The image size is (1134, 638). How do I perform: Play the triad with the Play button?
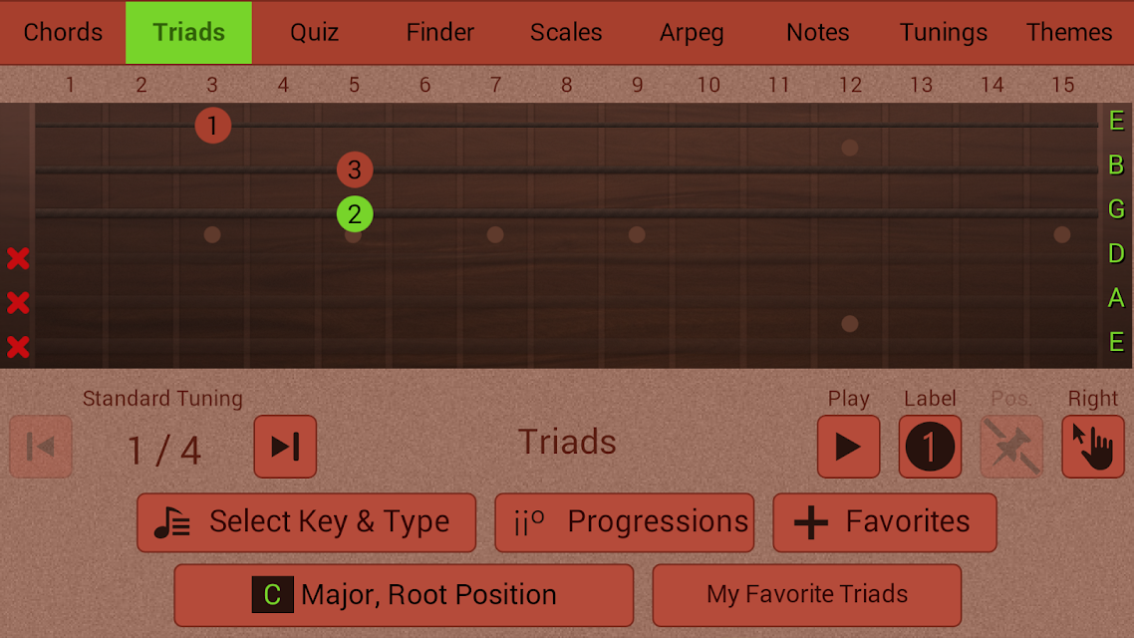848,447
